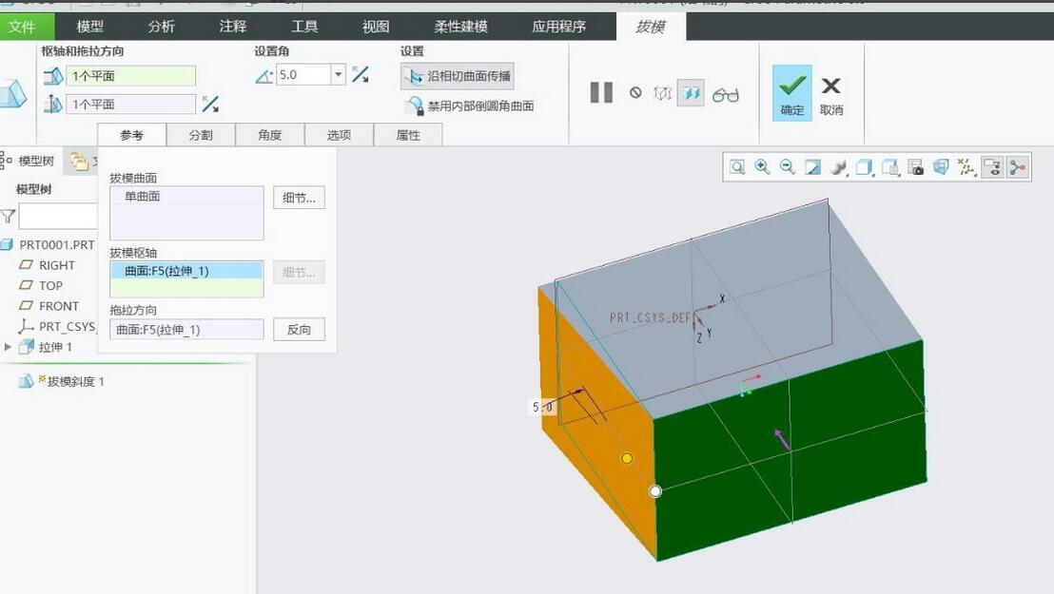Click the verify glasses preview icon
Image resolution: width=1054 pixels, height=594 pixels.
pyautogui.click(x=725, y=95)
